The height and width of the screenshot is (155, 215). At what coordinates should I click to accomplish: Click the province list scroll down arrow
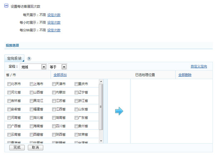coord(101,141)
